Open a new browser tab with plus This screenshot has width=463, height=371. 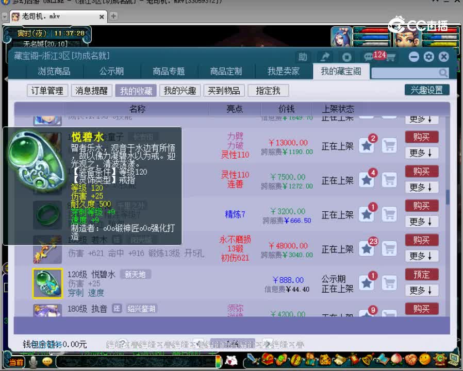[x=113, y=16]
